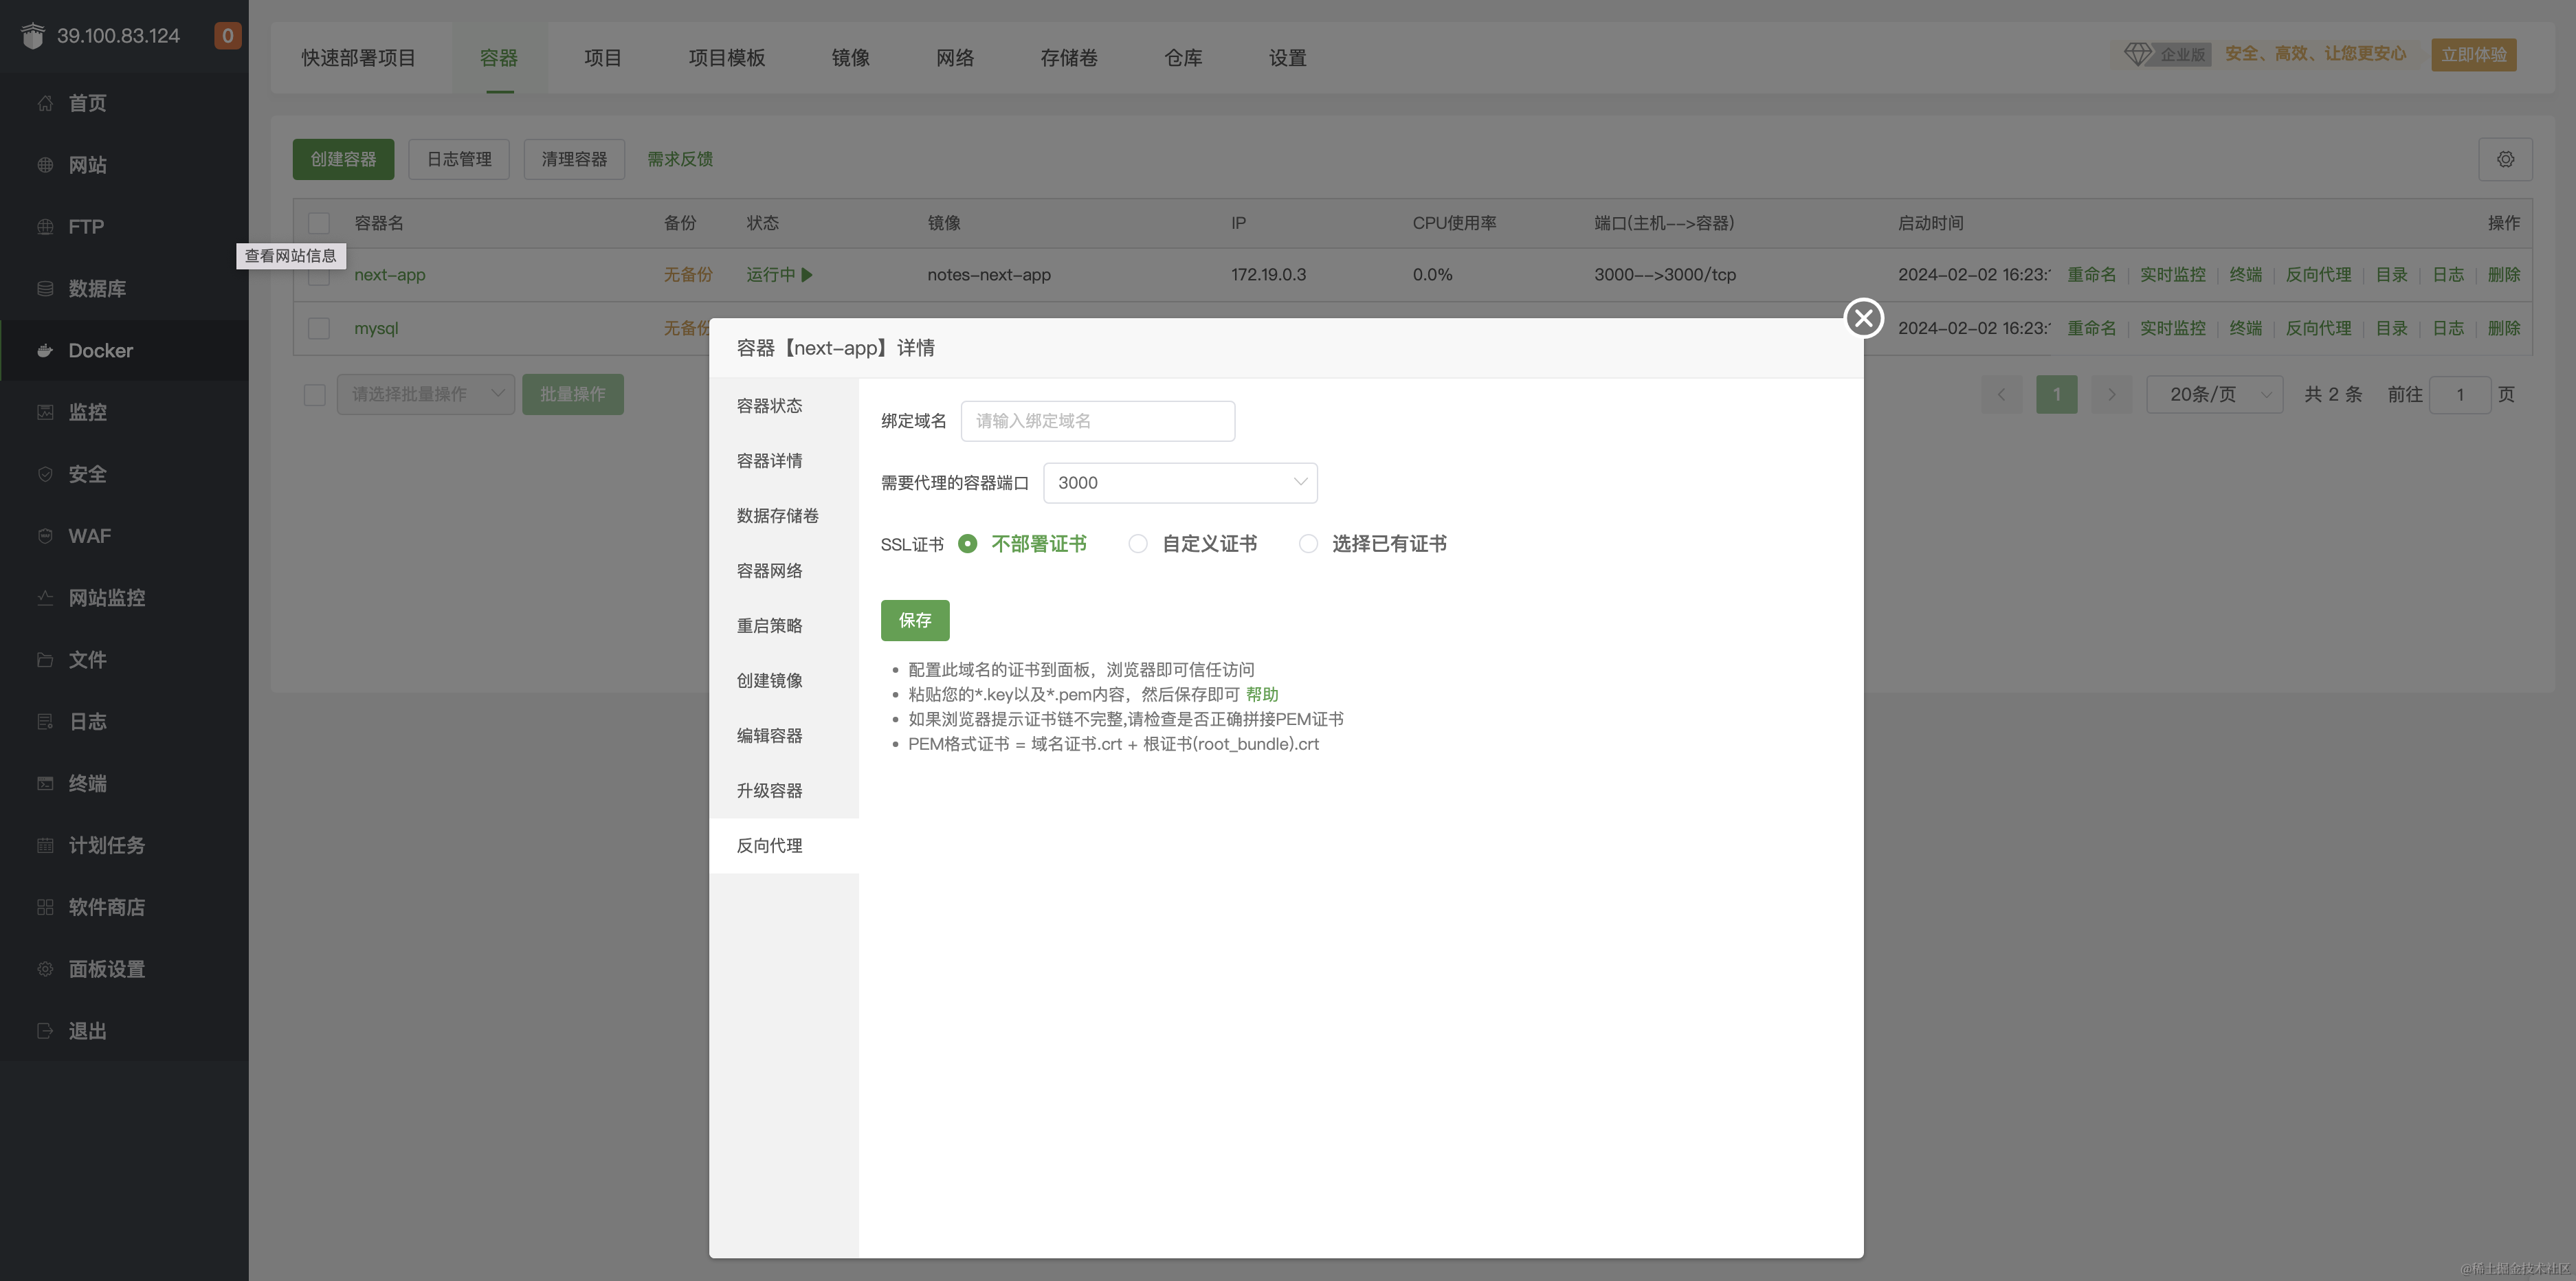Check the mysql container row checkbox
This screenshot has width=2576, height=1281.
[319, 328]
